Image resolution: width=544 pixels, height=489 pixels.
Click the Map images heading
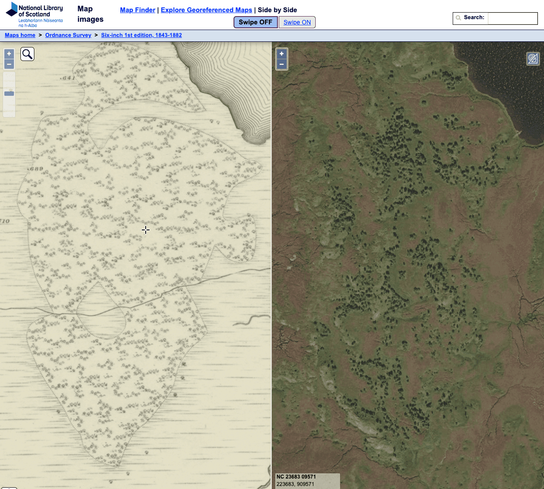90,14
